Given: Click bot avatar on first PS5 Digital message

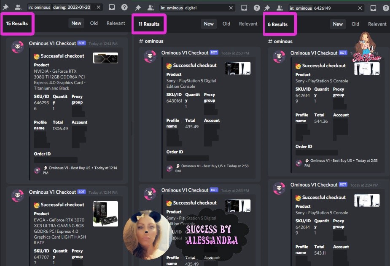Looking at the screenshot, I should tap(150, 57).
